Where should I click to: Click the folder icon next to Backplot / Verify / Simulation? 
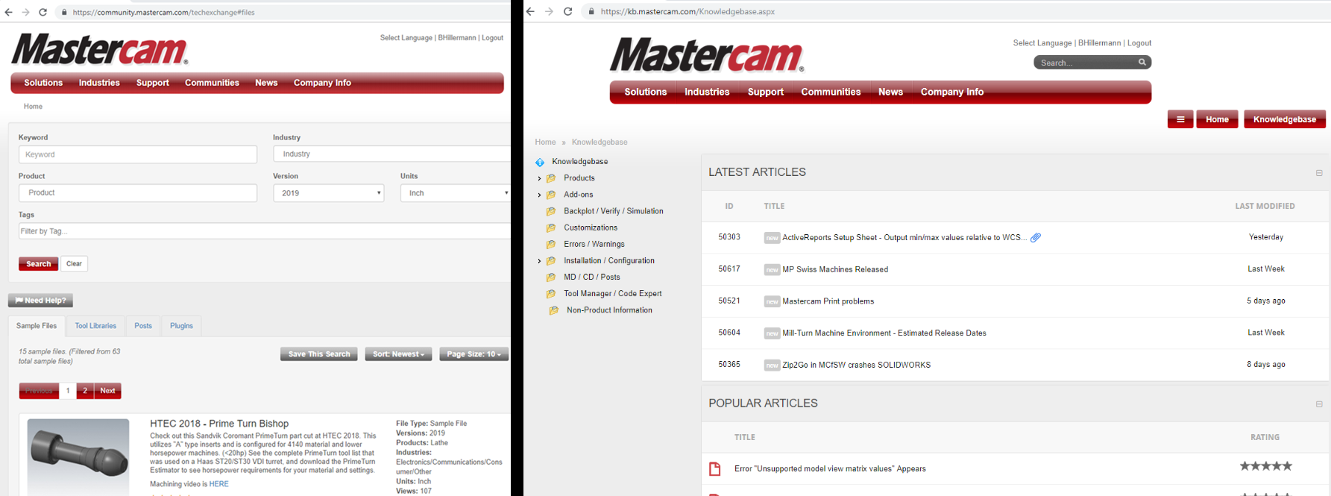coord(551,212)
